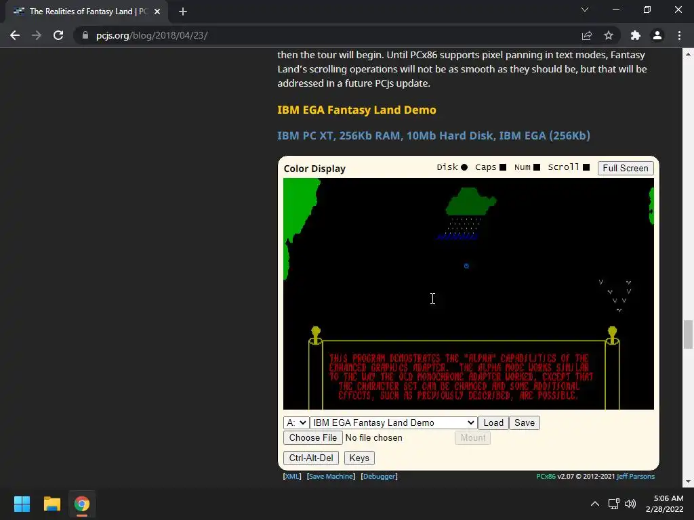Click the page scrollbar thumb

coord(688,334)
